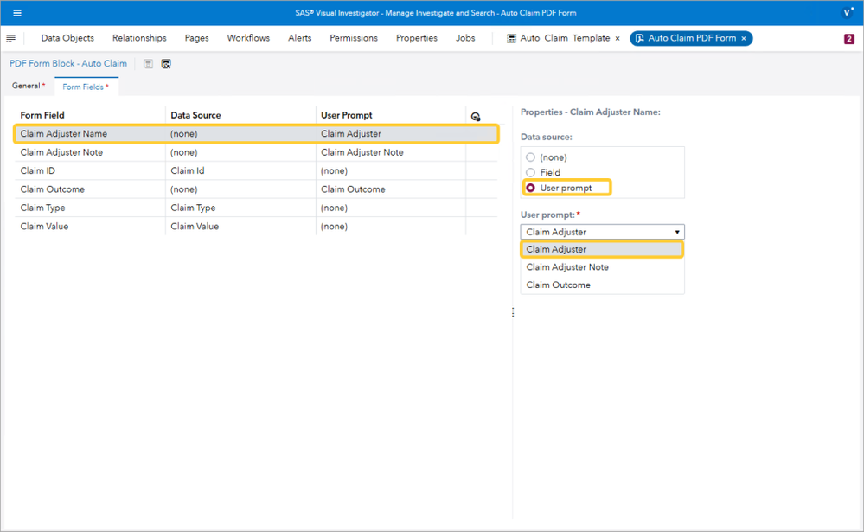
Task: Open the Alerts menu
Action: 300,38
